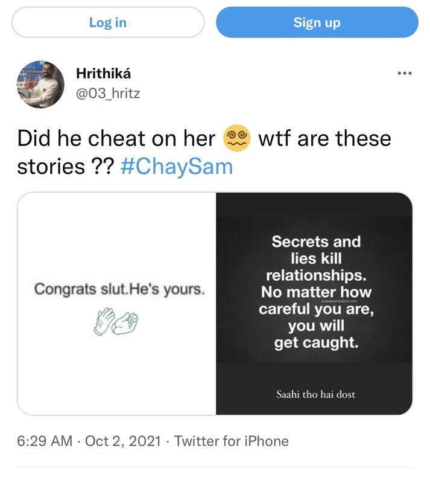The height and width of the screenshot is (483, 430).
Task: Click the 'Did he cheat on her' text
Action: [116, 139]
